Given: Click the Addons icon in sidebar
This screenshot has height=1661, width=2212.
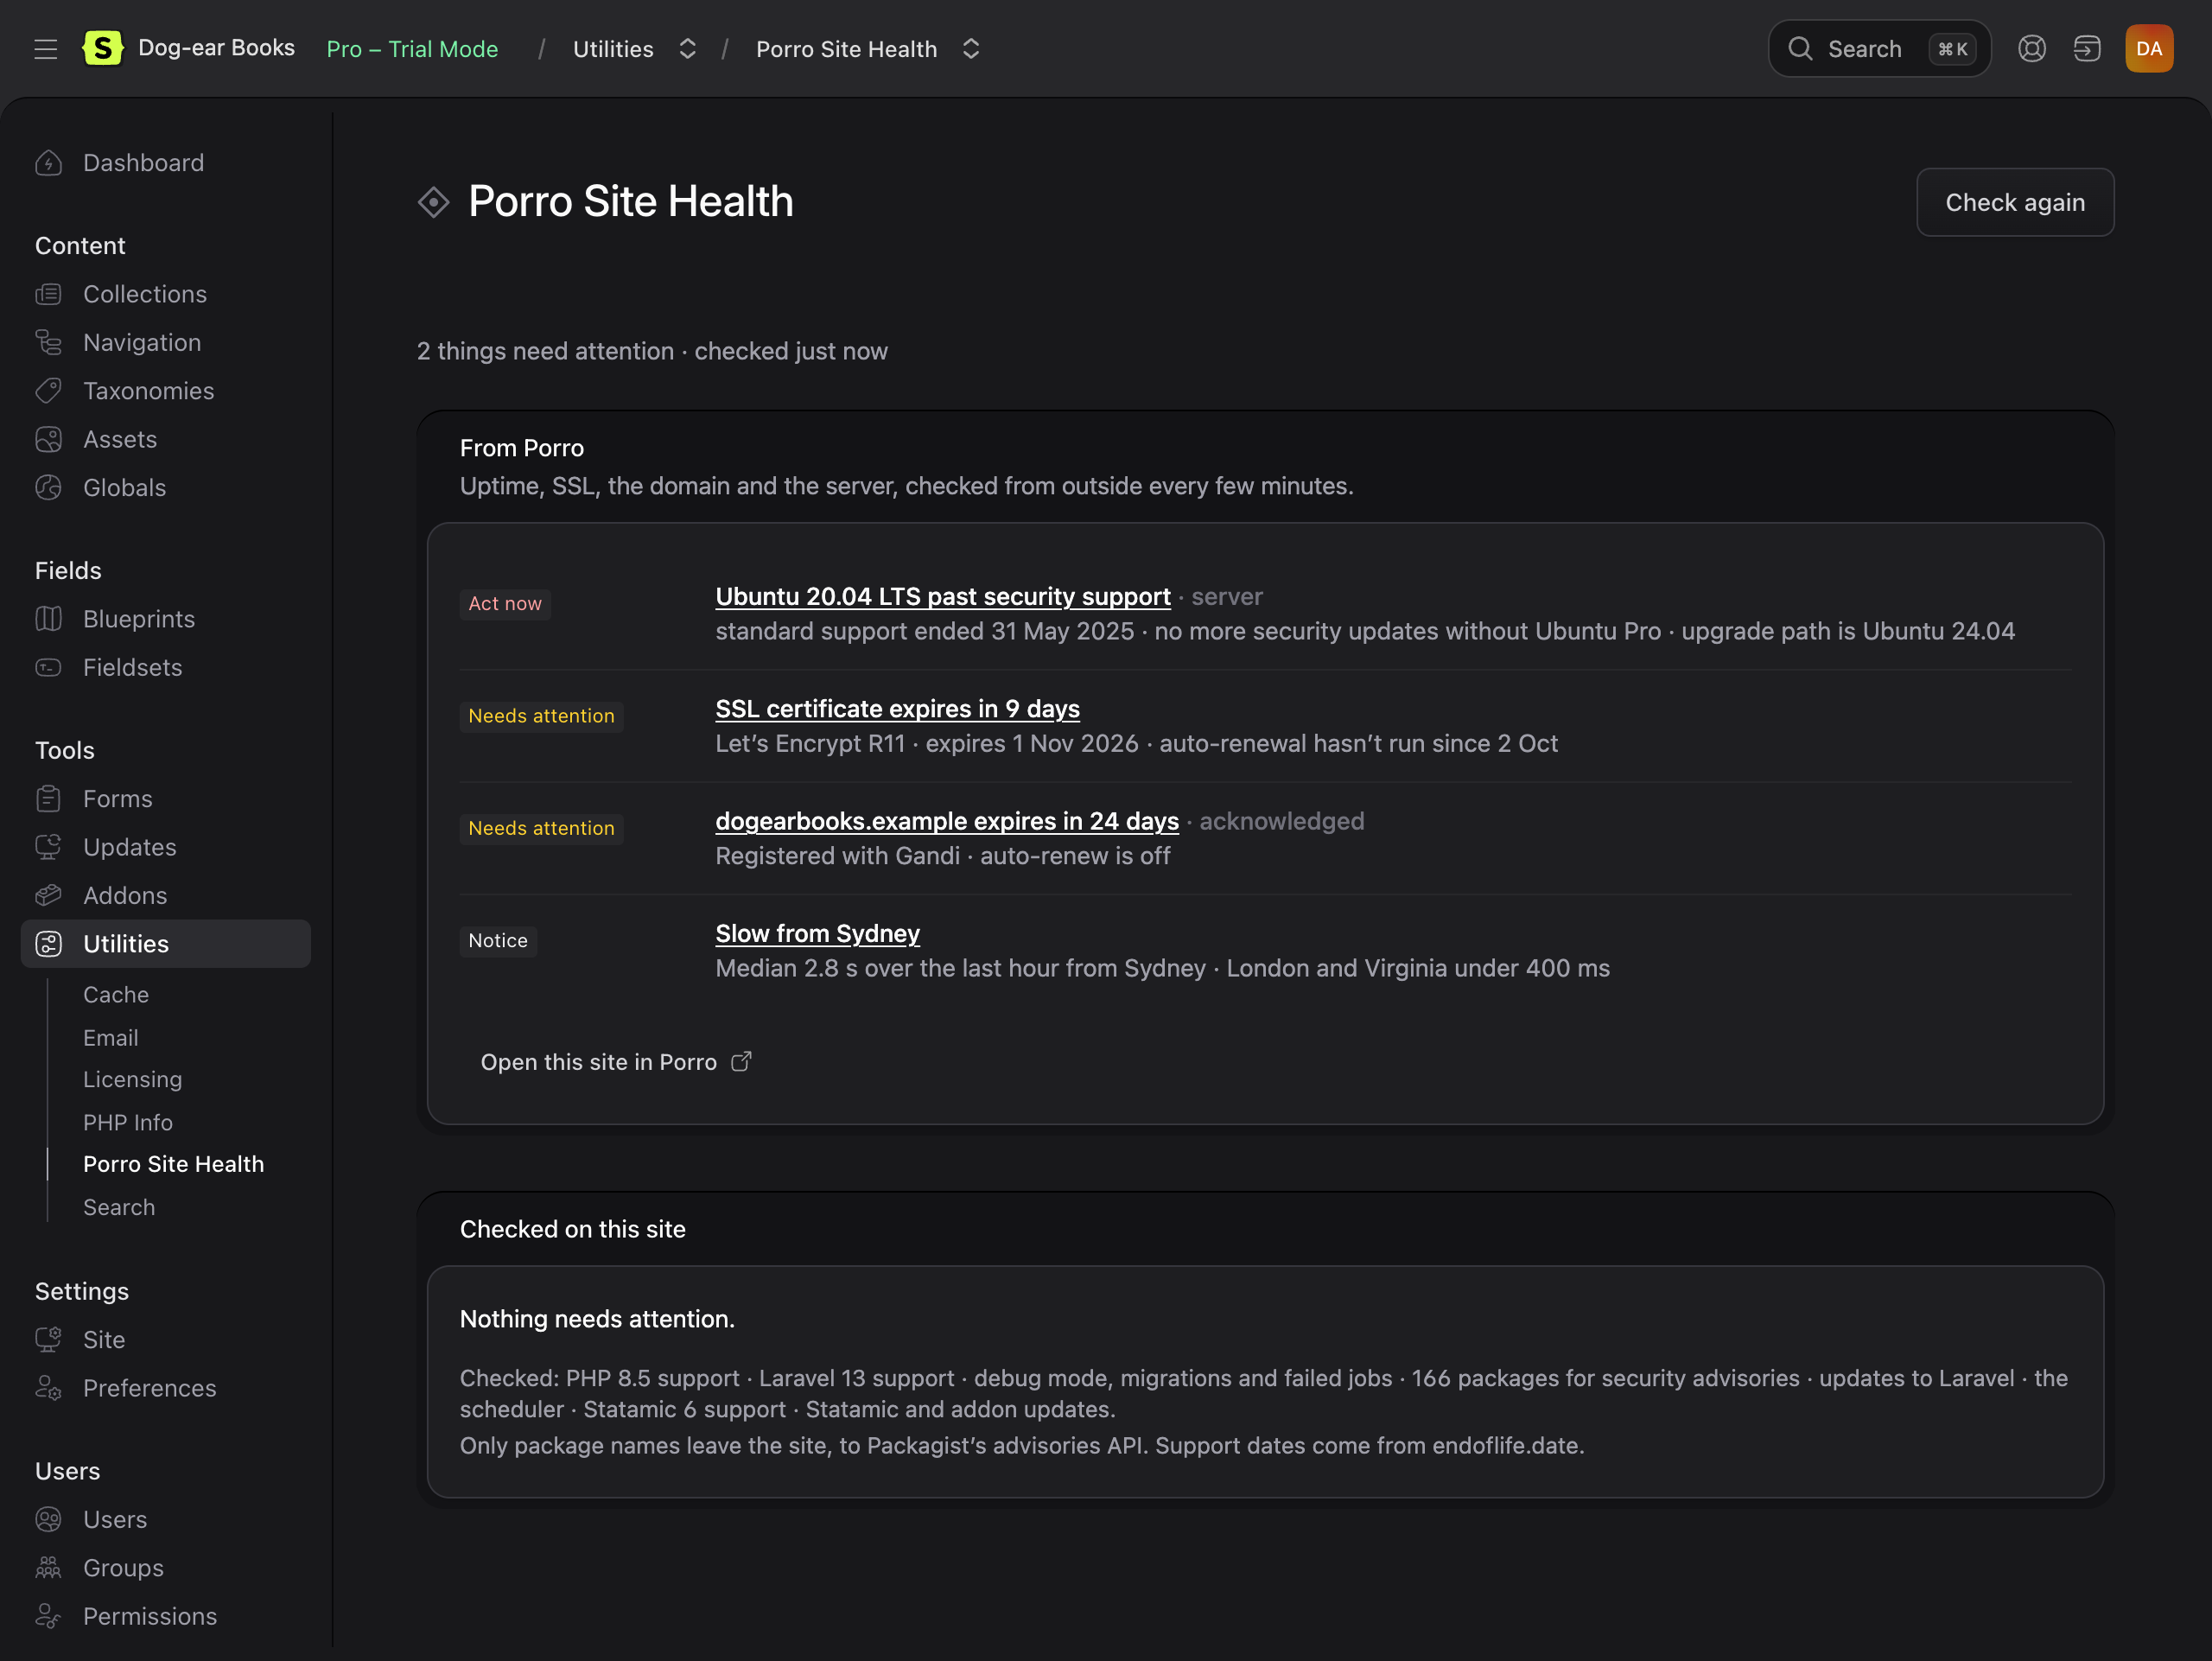Looking at the screenshot, I should click(48, 895).
